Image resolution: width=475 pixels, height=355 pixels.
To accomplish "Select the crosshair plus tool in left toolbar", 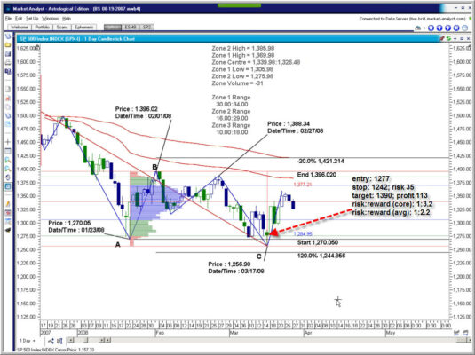I will click(x=8, y=142).
